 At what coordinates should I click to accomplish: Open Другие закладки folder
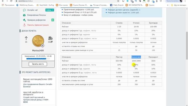[179, 5]
